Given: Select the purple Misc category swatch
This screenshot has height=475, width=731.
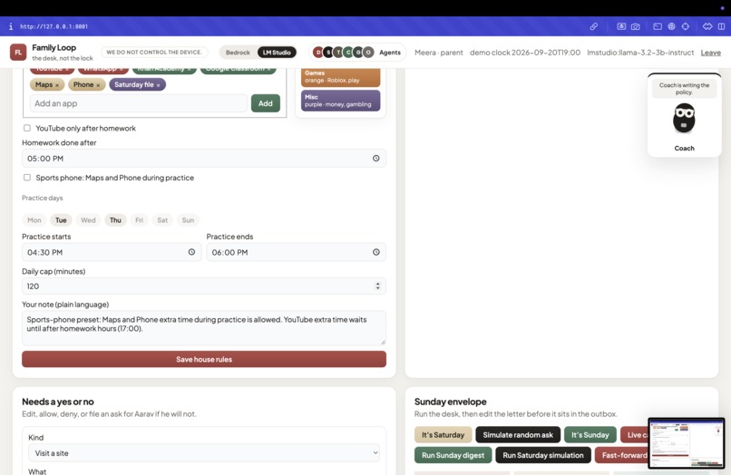Looking at the screenshot, I should 340,101.
